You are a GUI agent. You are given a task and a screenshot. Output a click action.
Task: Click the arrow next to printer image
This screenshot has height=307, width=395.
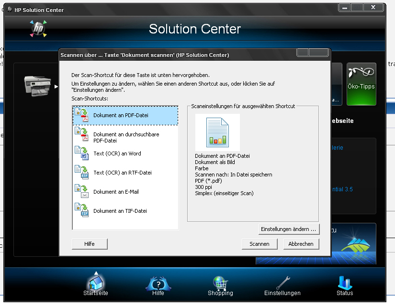[x=56, y=87]
